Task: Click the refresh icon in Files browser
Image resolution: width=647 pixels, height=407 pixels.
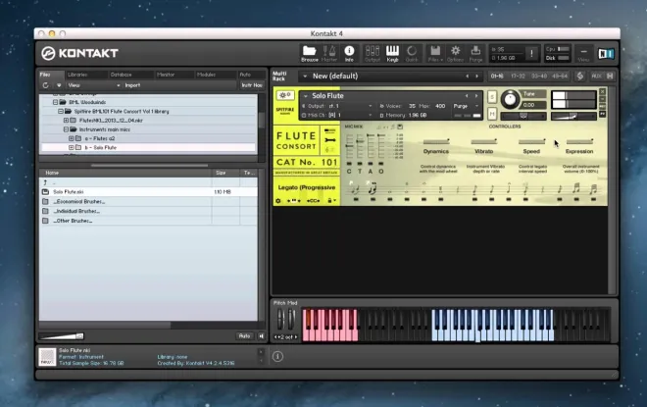Action: pyautogui.click(x=45, y=85)
